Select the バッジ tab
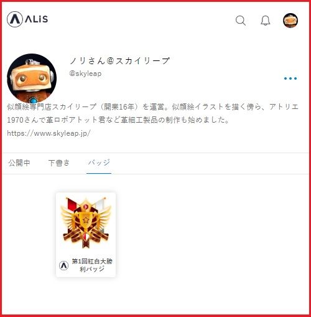The width and height of the screenshot is (311, 317). click(99, 163)
